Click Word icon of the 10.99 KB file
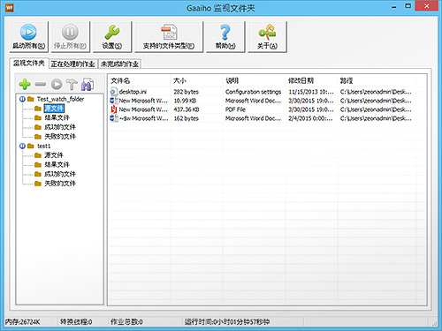Image resolution: width=442 pixels, height=331 pixels. 114,101
